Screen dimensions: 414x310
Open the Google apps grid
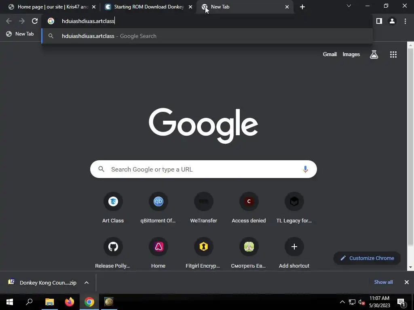click(393, 54)
